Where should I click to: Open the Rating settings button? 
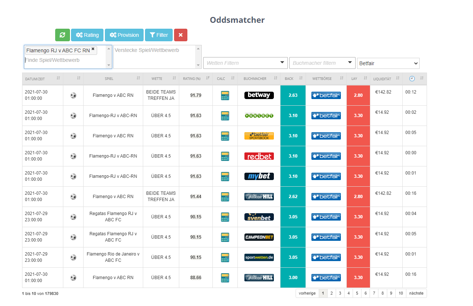click(x=87, y=35)
